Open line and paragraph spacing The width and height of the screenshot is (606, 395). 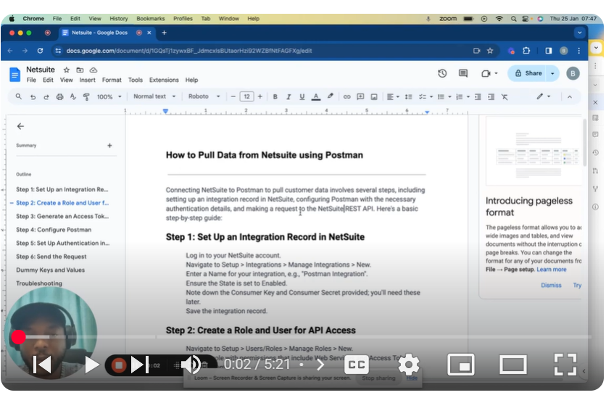pos(408,97)
